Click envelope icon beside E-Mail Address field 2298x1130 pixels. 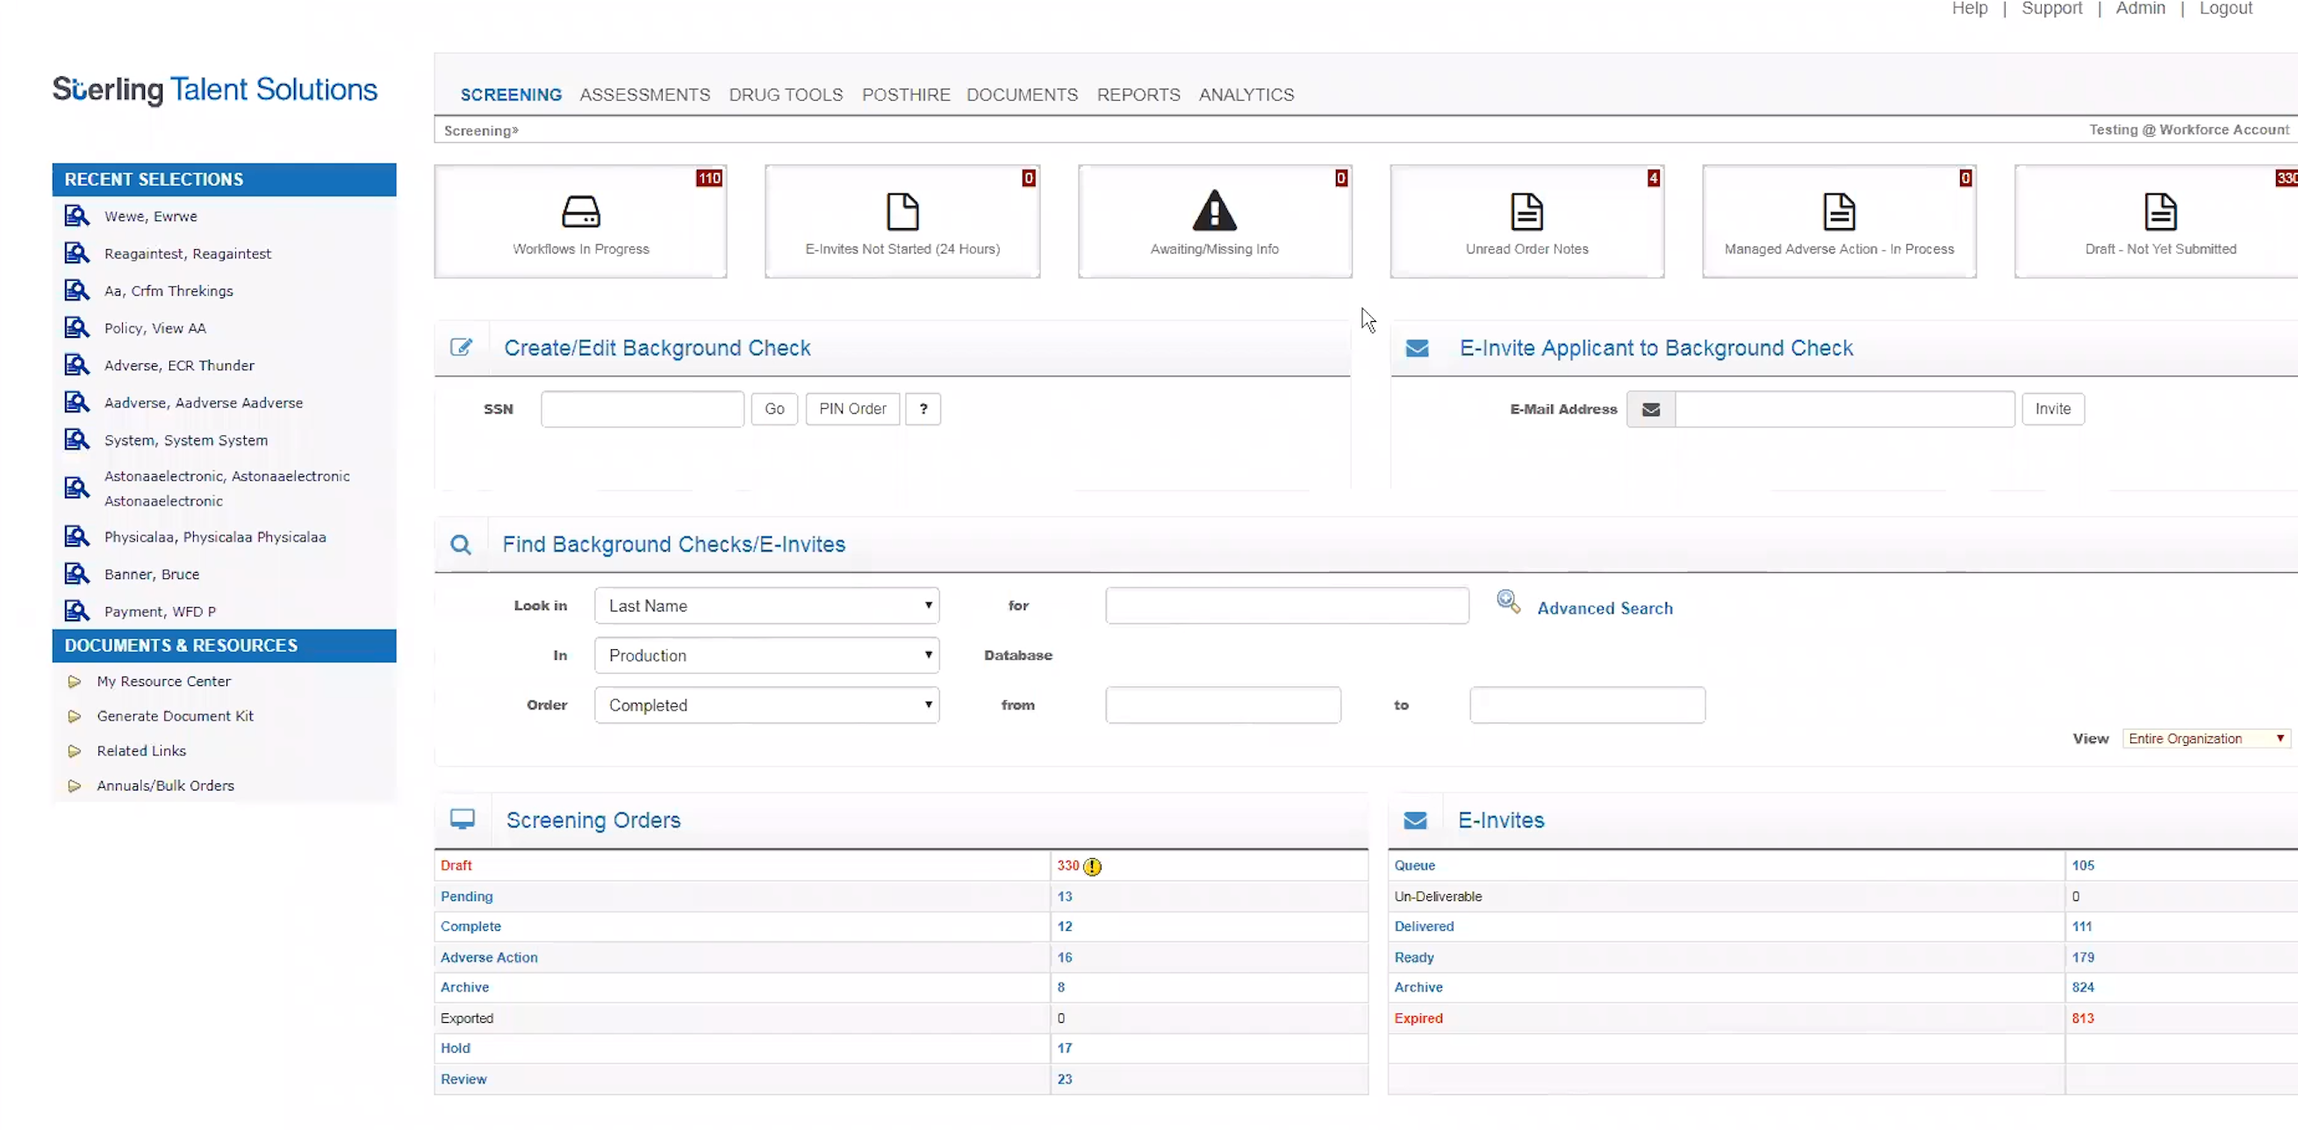1650,410
